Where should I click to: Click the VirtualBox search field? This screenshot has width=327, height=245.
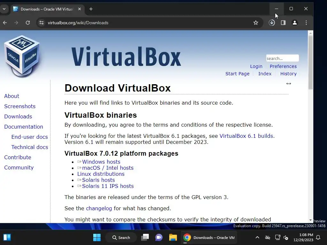(x=282, y=58)
